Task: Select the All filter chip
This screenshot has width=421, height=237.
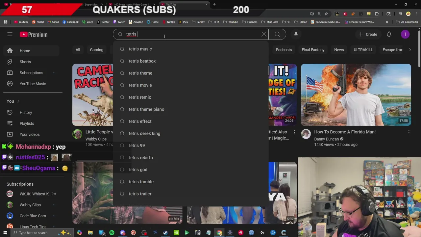Action: [x=78, y=50]
